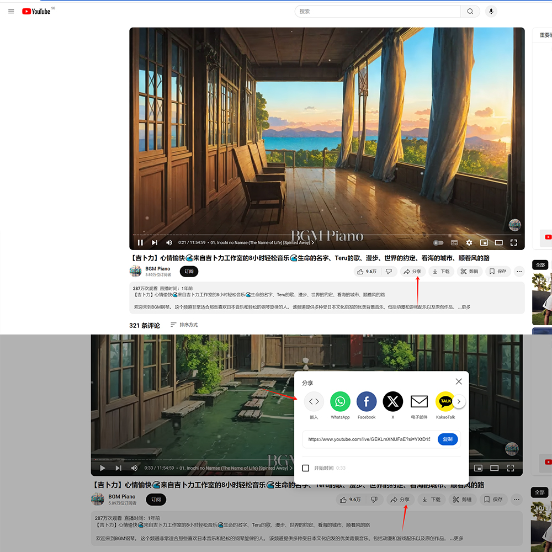
Task: Toggle the autoplay switch in the player
Action: click(438, 242)
